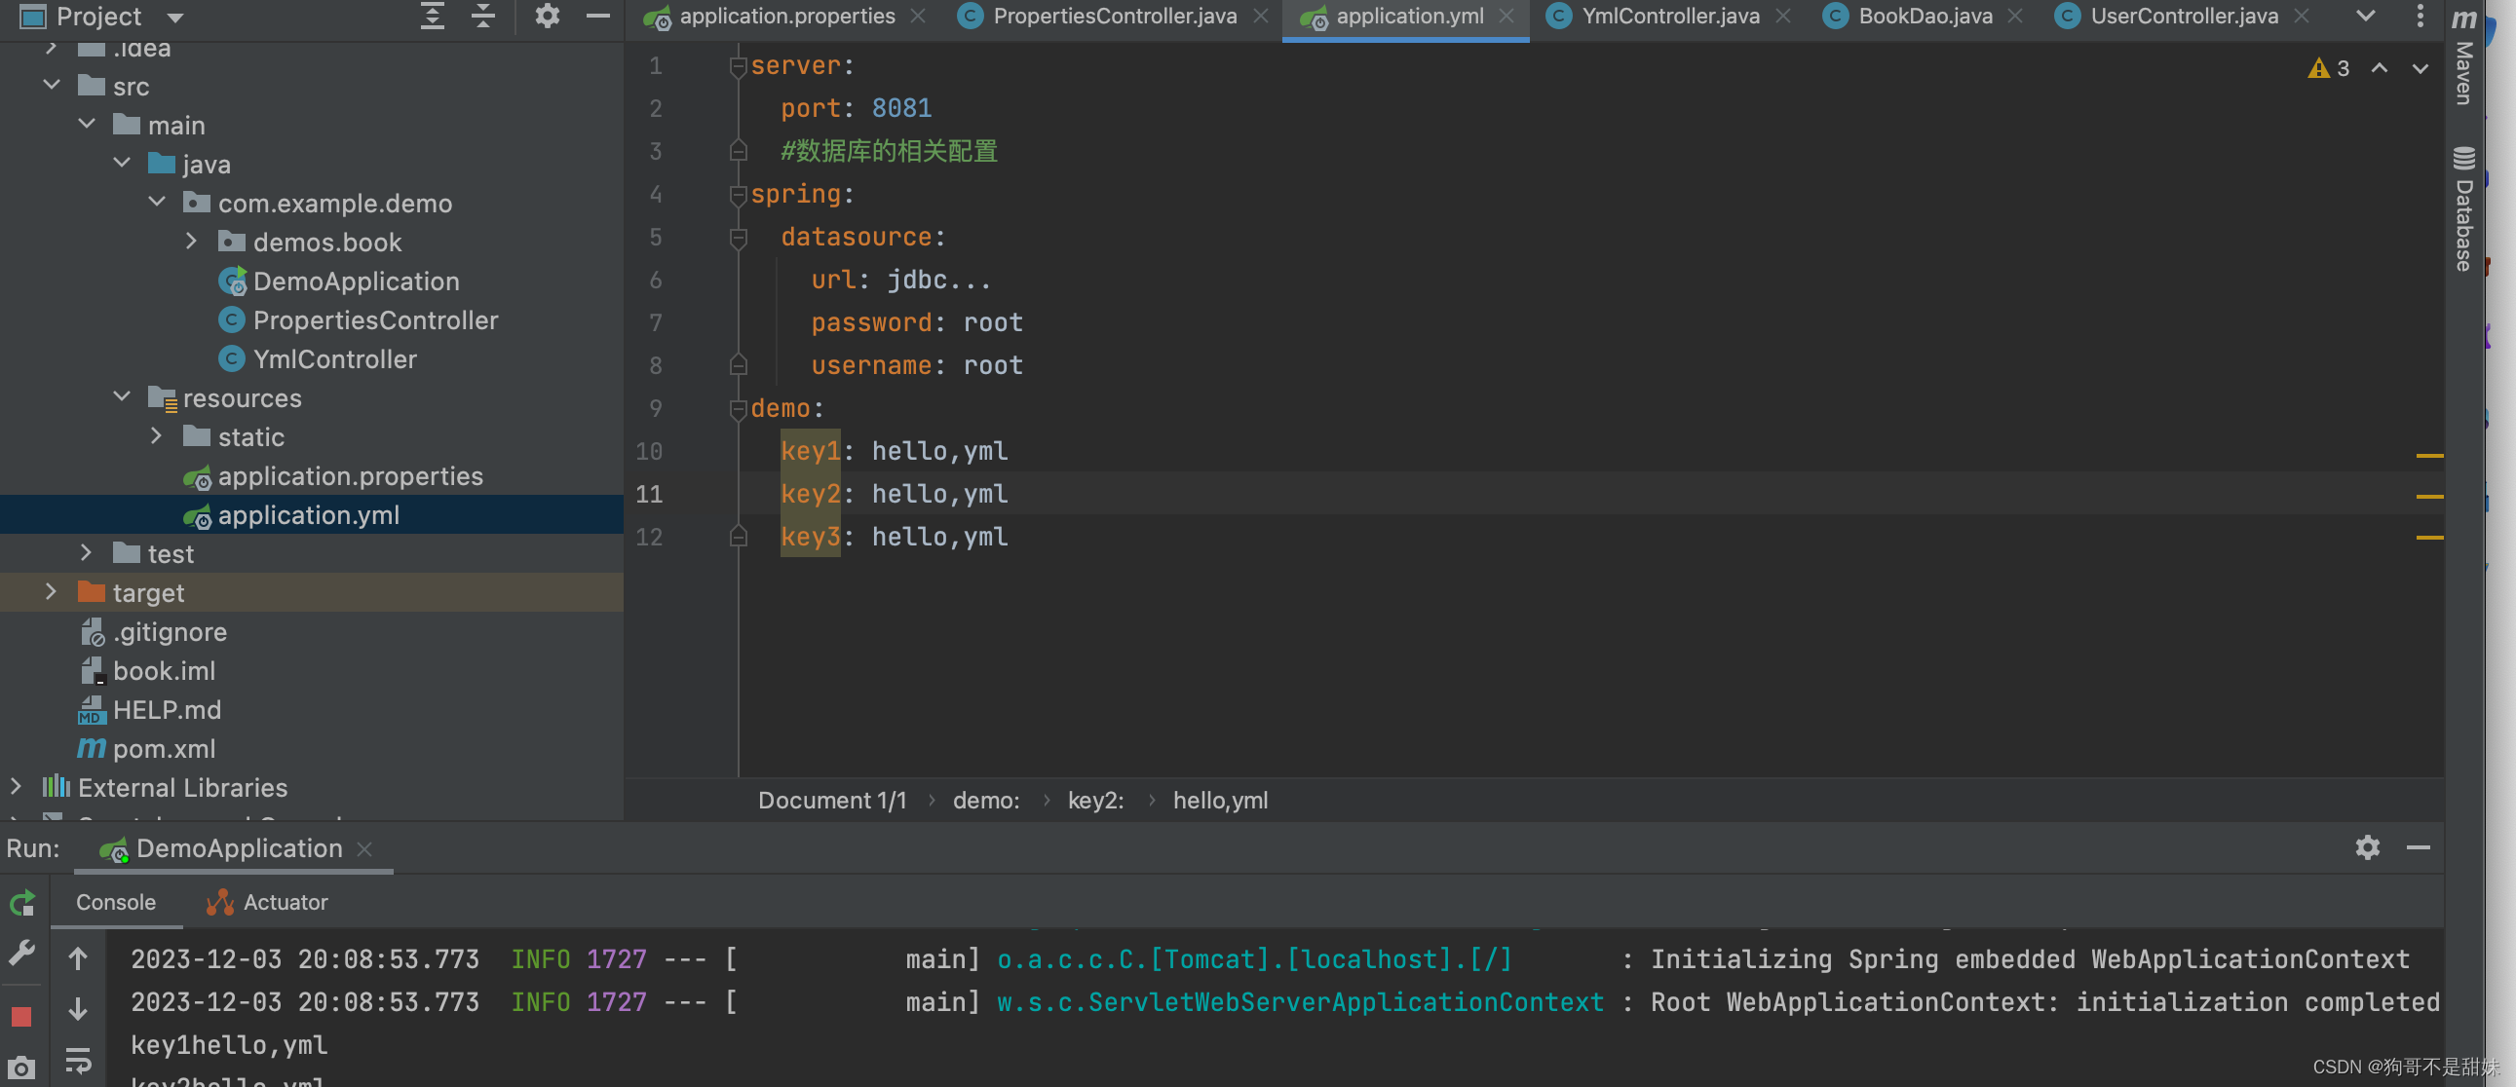Viewport: 2516px width, 1087px height.
Task: Open UserController.java tab
Action: tap(2166, 17)
